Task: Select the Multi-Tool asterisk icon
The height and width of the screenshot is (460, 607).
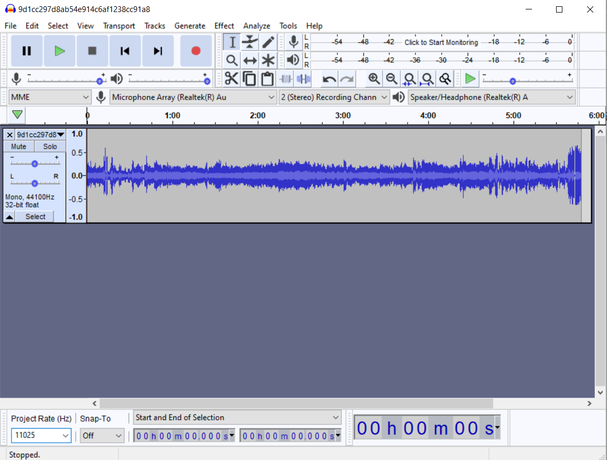Action: tap(268, 60)
